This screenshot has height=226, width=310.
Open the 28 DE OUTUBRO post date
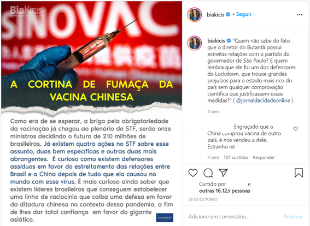pos(203,199)
